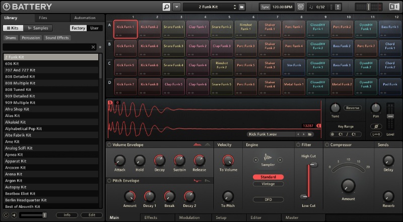Select previous engine with left arrow by Sampler
Viewport: 403px width, 222px height.
(255, 160)
